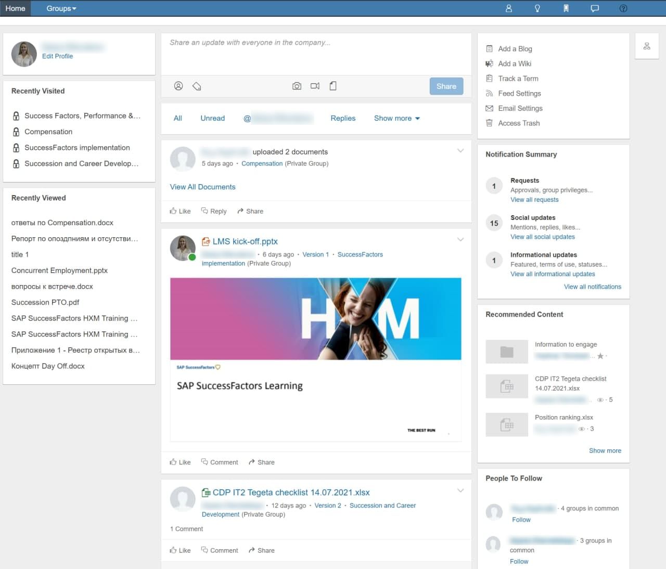Click the share an update text field
Viewport: 666px width, 569px height.
(x=316, y=54)
